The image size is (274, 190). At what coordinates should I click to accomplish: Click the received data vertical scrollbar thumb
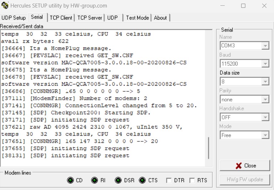pyautogui.click(x=209, y=148)
